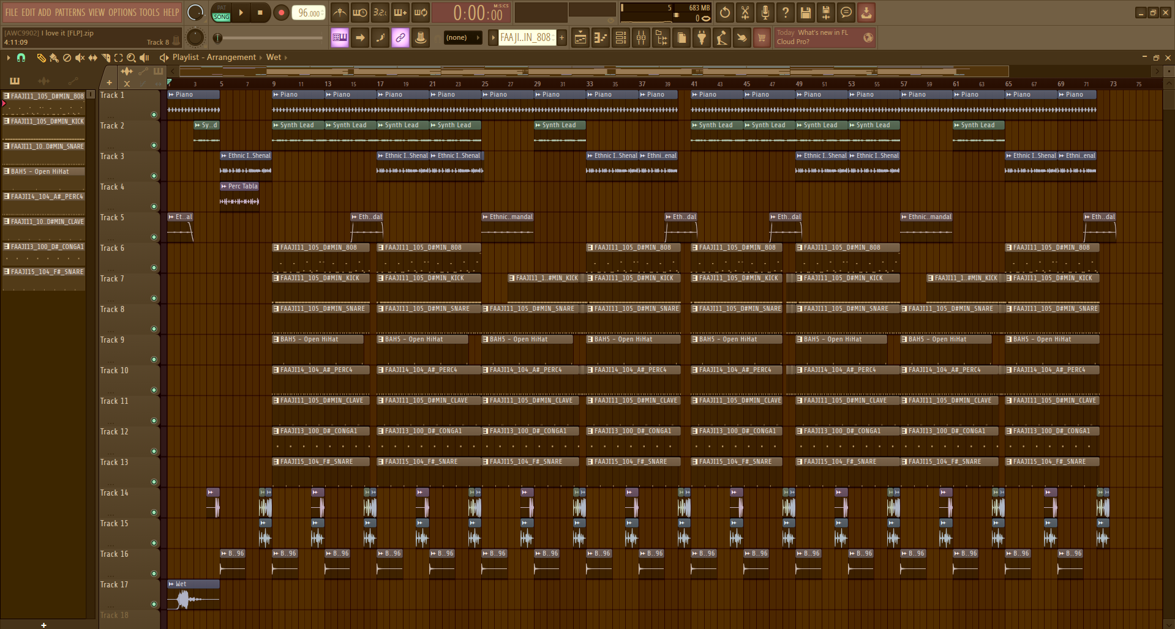Click the master pitch knob

point(195,38)
